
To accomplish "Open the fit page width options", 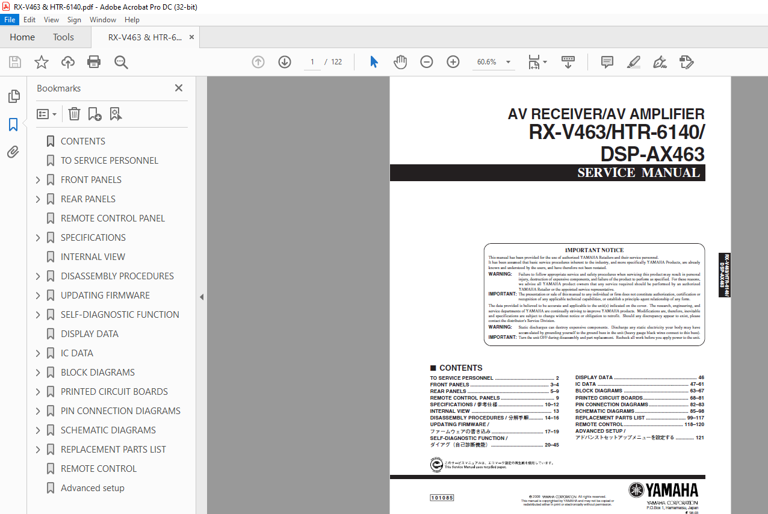I will (x=537, y=62).
